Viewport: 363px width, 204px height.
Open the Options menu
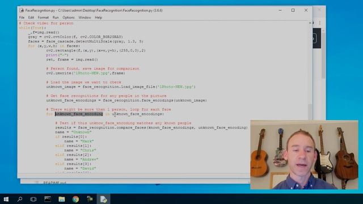[69, 18]
